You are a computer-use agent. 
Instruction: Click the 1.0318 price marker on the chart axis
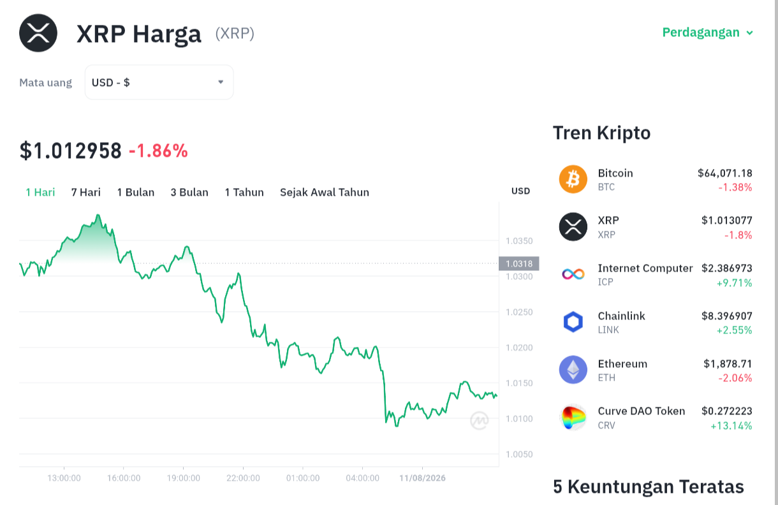click(519, 263)
